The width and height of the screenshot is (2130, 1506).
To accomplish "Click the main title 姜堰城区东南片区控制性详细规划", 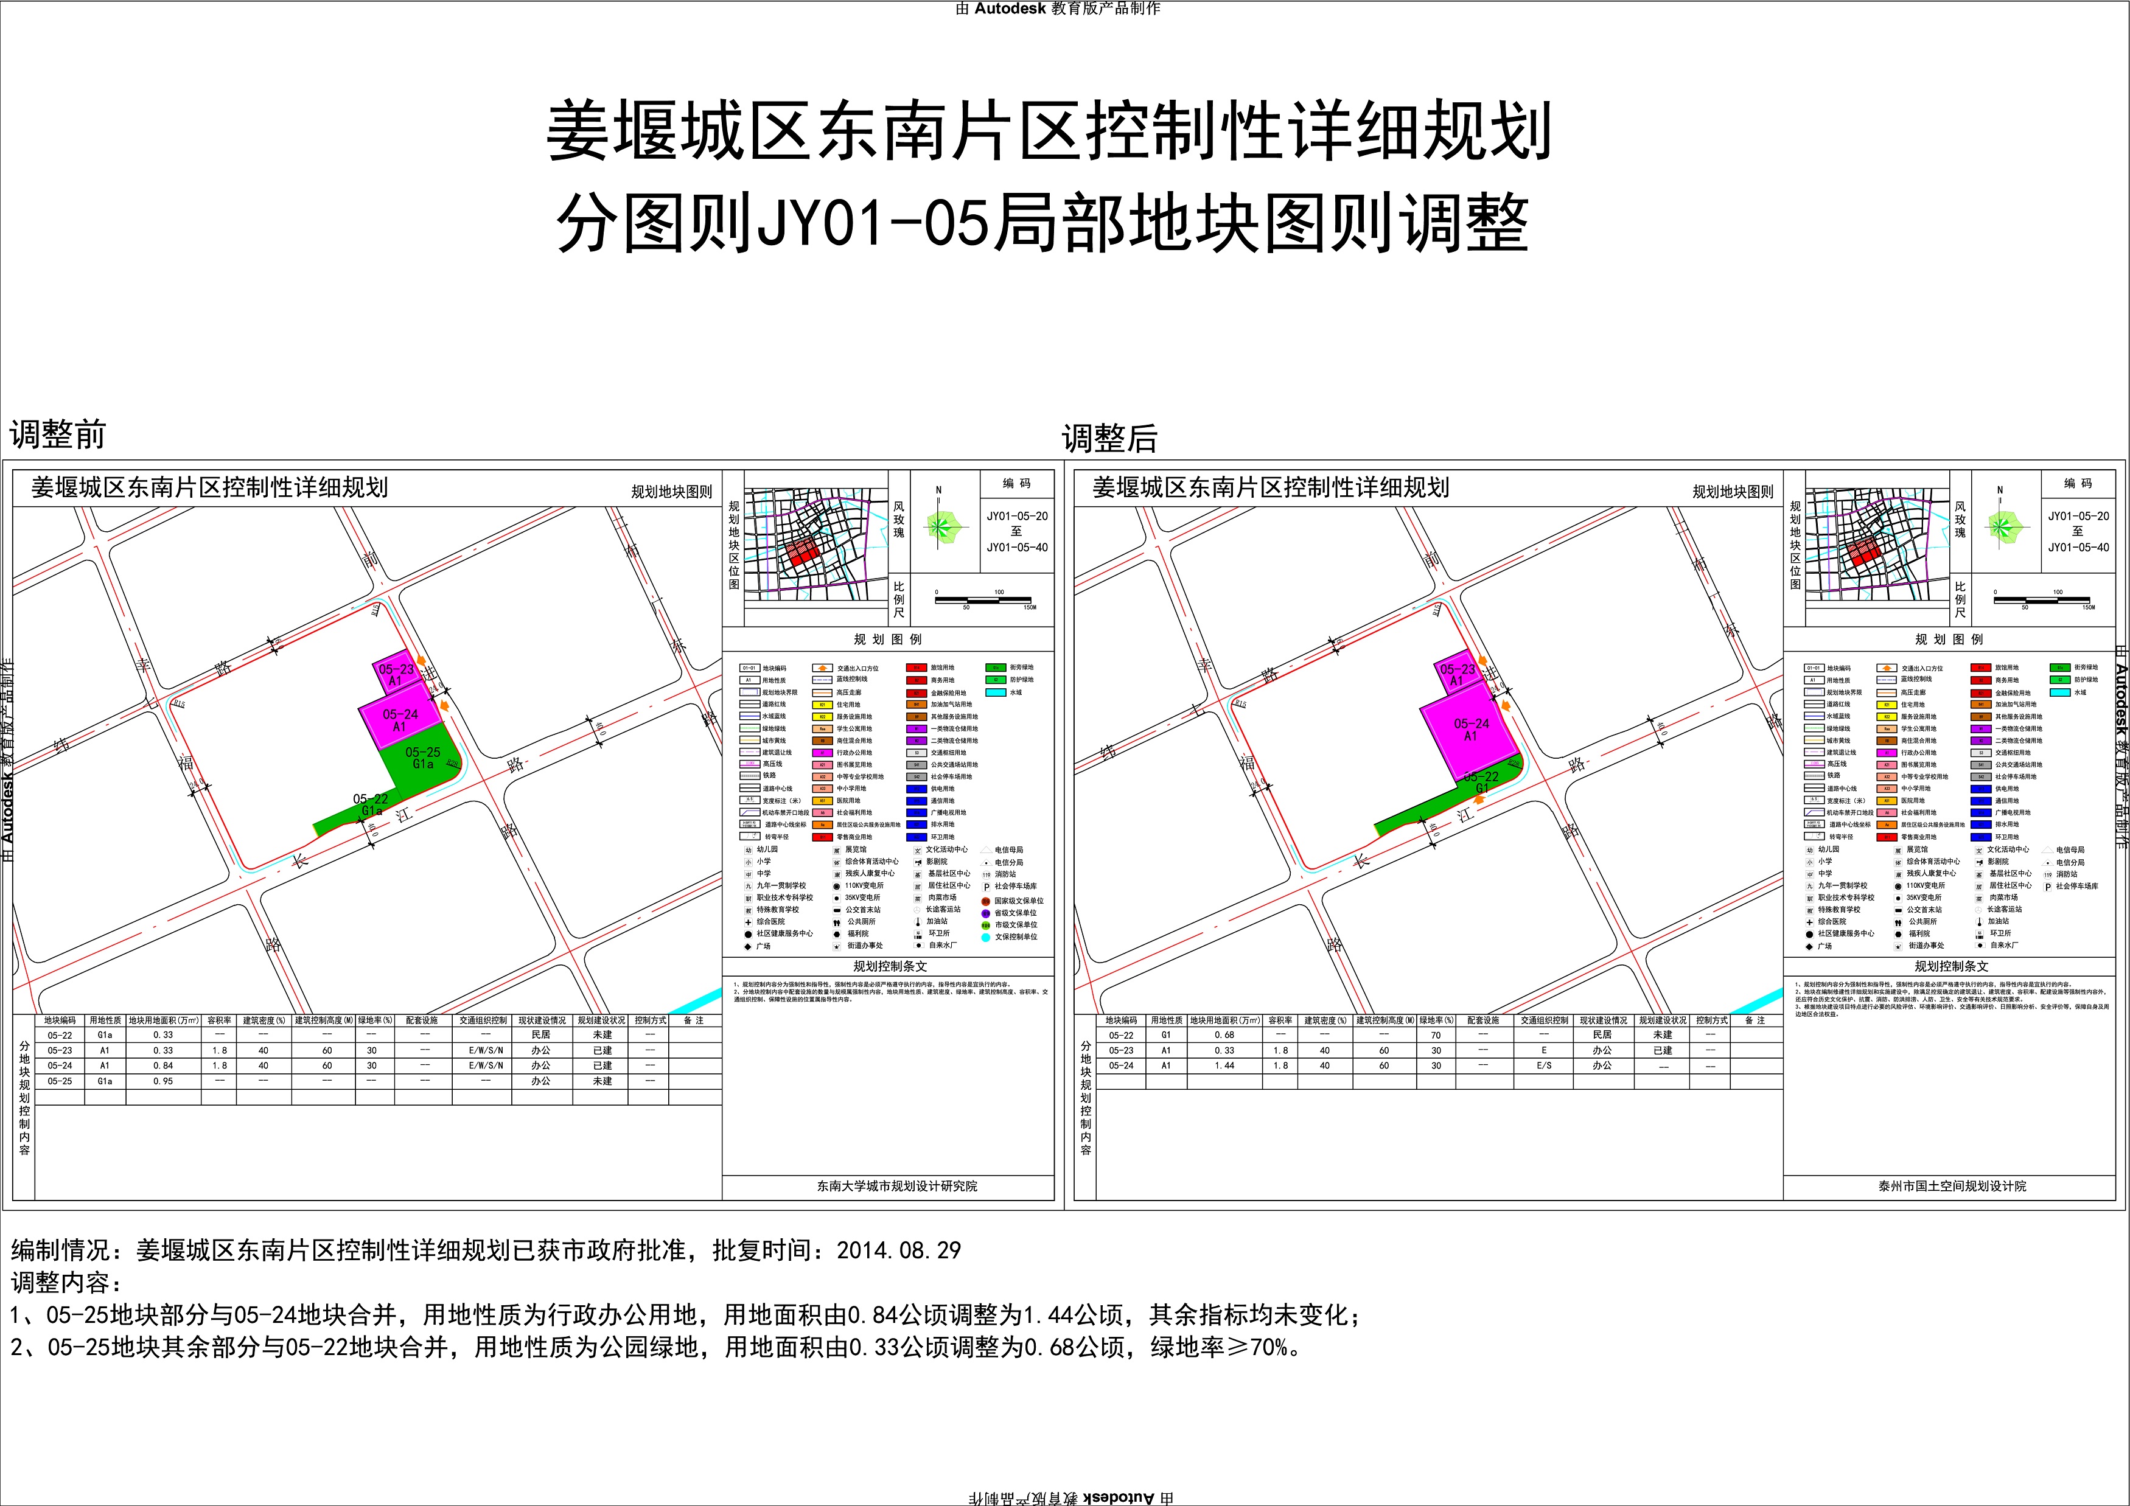I will pos(1049,130).
